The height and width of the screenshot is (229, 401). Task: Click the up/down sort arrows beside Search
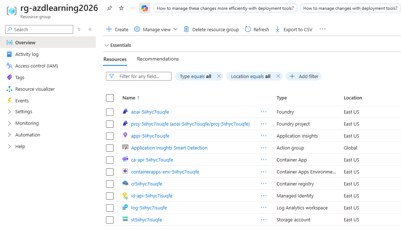coord(79,29)
